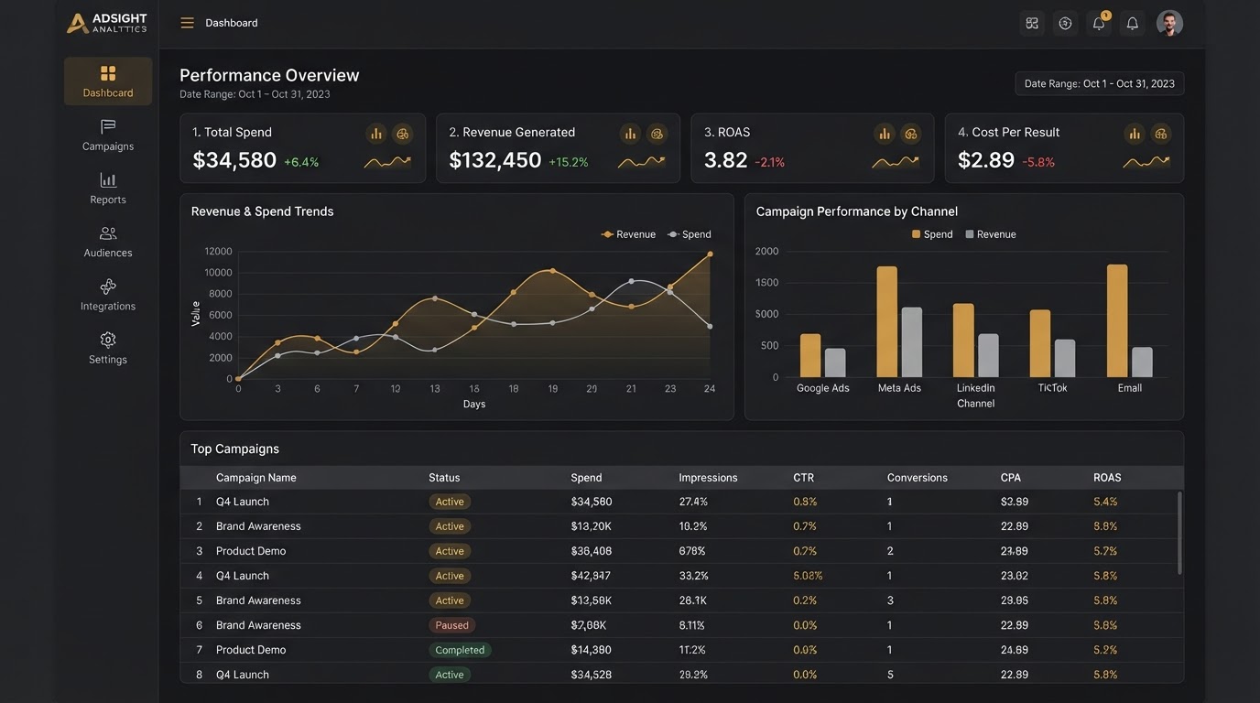Open Product Demo campaign in row 3
The image size is (1260, 703).
pos(251,551)
